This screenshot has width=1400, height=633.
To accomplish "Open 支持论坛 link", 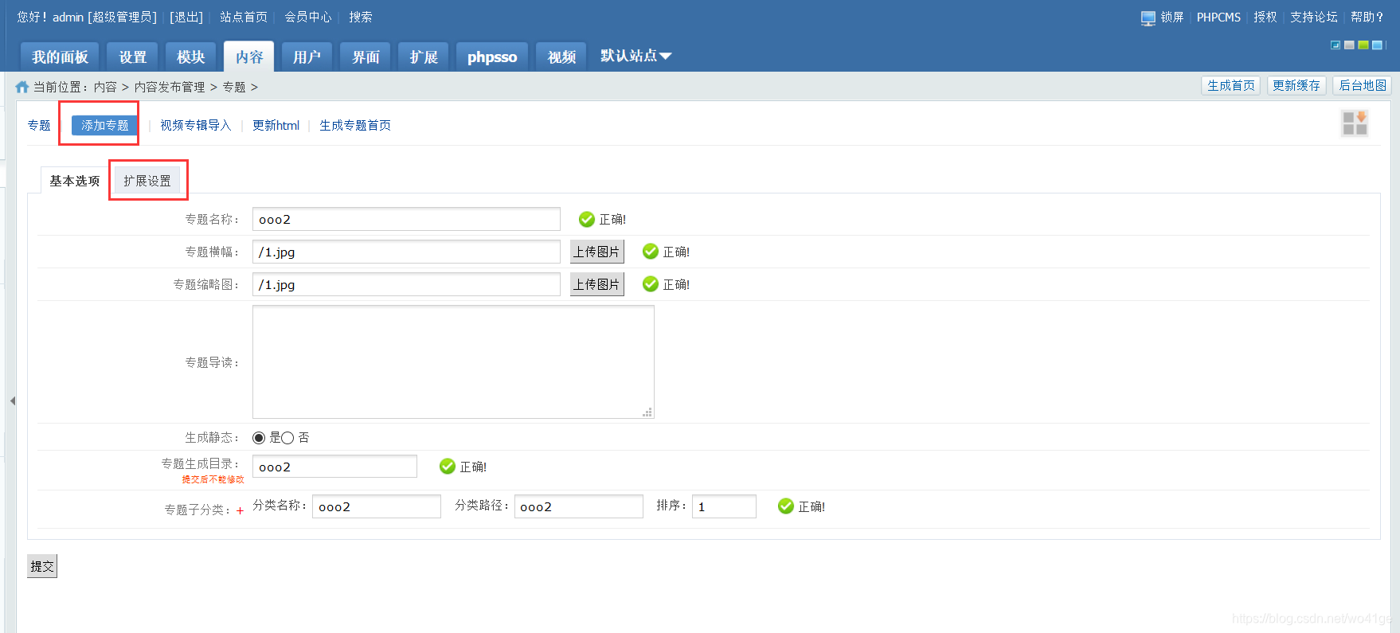I will point(1314,17).
